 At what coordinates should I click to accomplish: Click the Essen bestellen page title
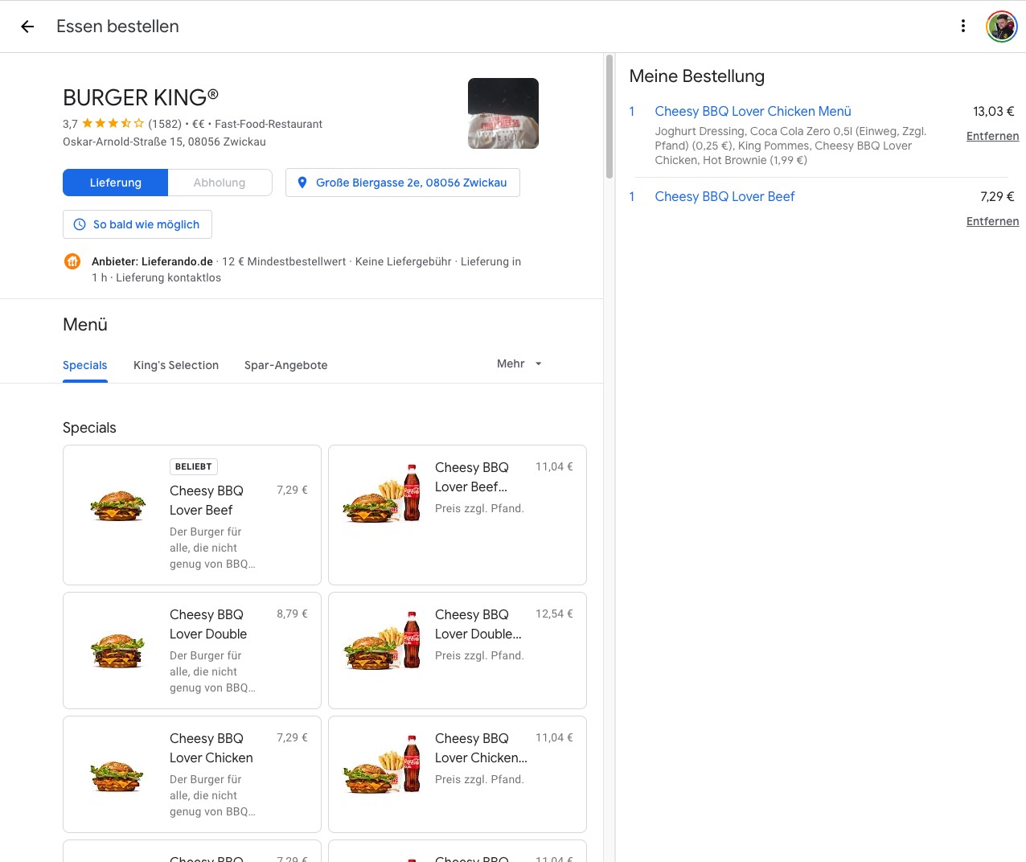coord(117,27)
